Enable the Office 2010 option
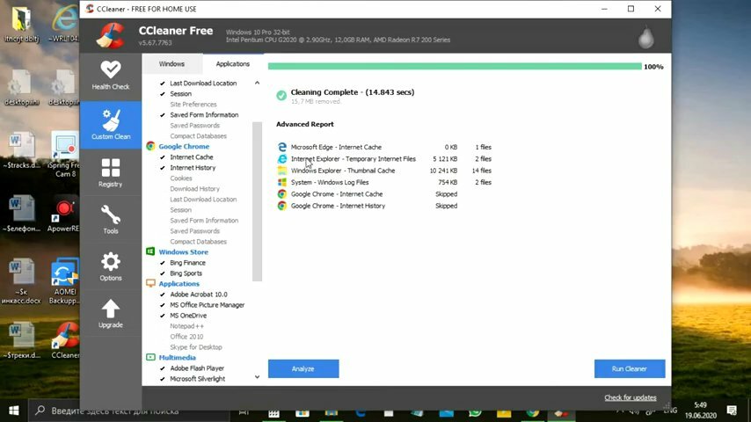Viewport: 751px width, 422px height. [186, 337]
